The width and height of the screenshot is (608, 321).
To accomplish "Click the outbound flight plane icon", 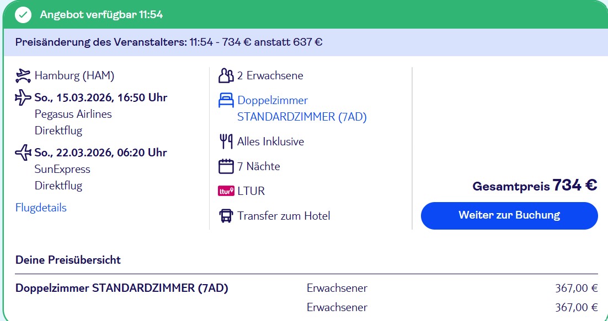I will [x=23, y=98].
